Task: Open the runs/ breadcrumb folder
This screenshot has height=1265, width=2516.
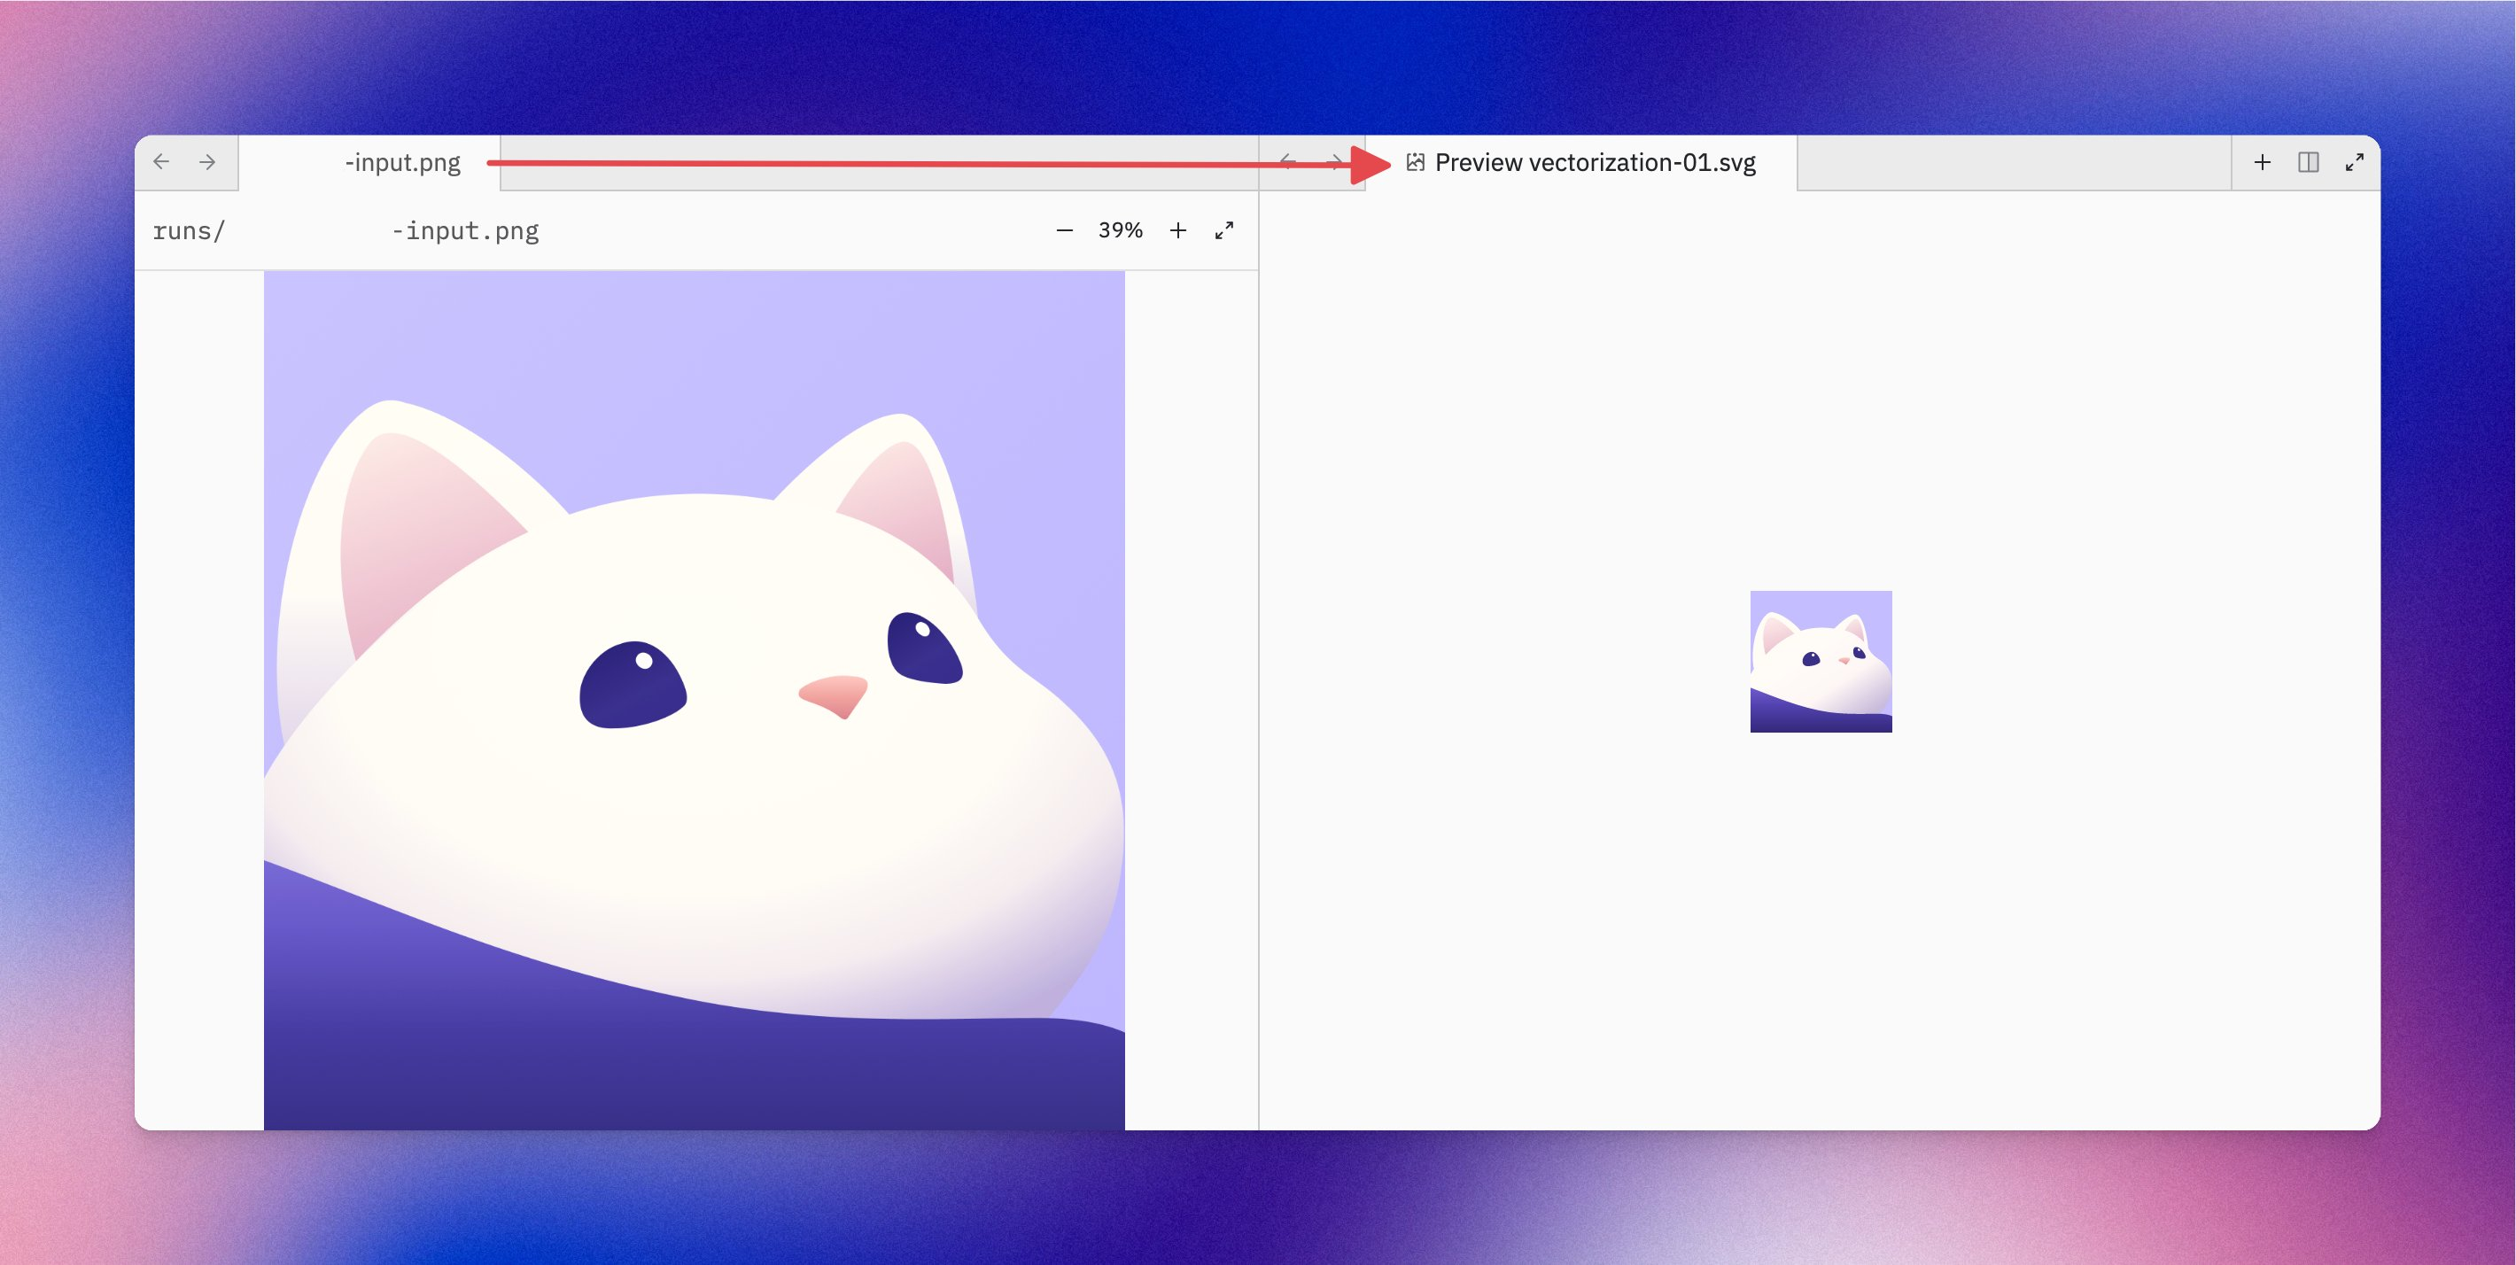Action: click(x=189, y=230)
